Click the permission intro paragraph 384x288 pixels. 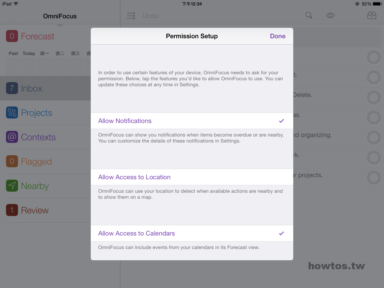pos(190,79)
